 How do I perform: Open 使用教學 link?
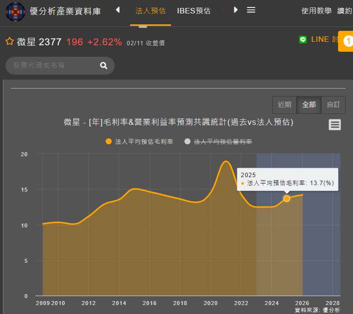click(316, 10)
